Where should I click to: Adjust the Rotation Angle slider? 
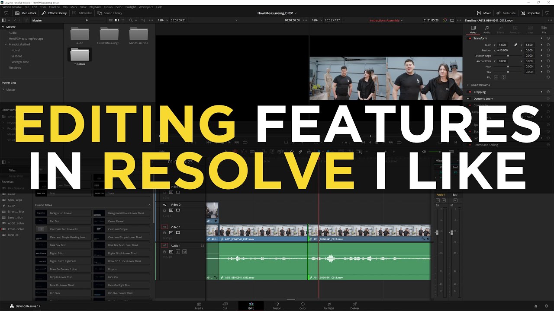(x=508, y=56)
